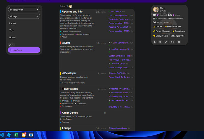
Task: Select the Top navigation item
Action: (12, 30)
